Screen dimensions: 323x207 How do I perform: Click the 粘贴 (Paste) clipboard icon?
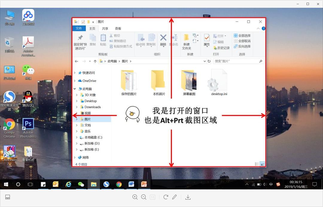click(x=103, y=40)
